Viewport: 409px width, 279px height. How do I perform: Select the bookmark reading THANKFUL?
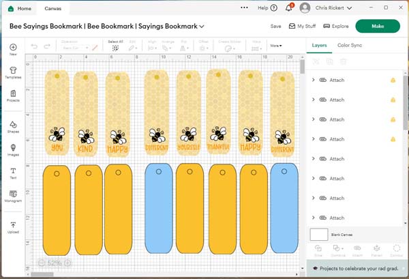[218, 112]
